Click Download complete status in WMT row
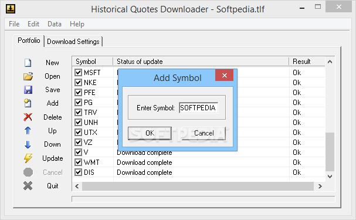Viewport: 356px width, 220px height. 144,163
